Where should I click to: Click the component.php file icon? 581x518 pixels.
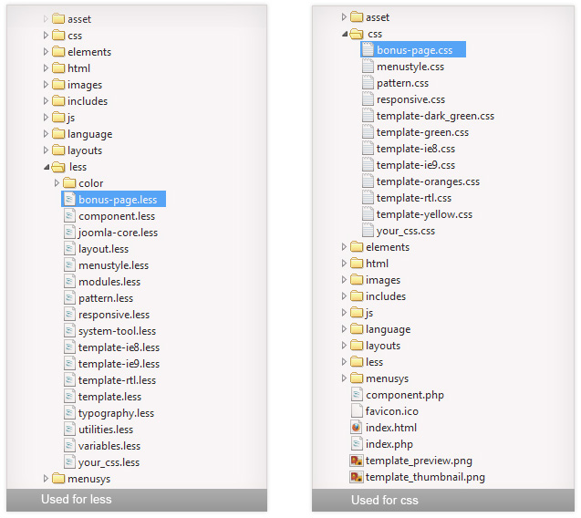(x=357, y=394)
